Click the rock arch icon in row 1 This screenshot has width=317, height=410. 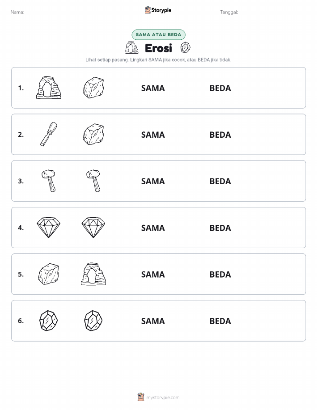tap(49, 88)
